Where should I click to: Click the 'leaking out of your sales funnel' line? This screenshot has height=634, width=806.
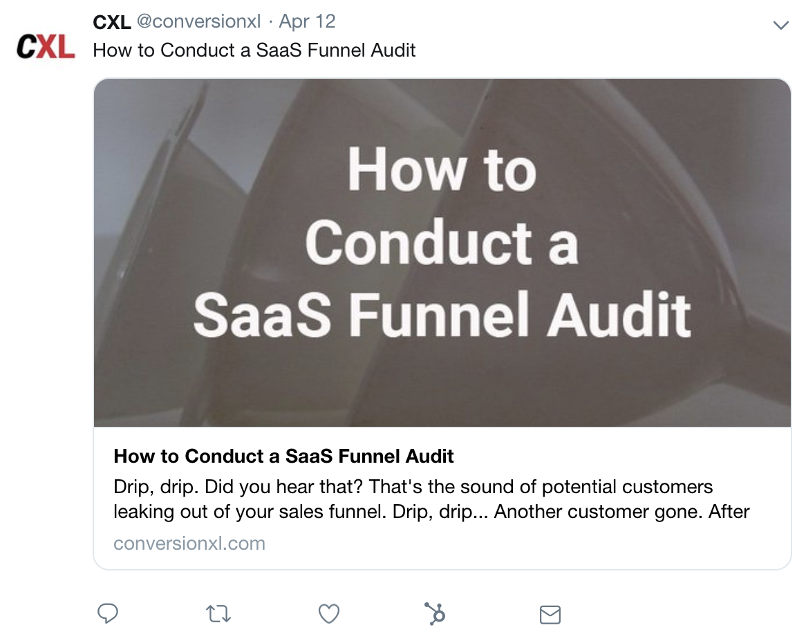[431, 512]
